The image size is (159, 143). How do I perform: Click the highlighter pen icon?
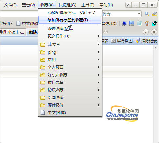pyautogui.click(x=154, y=14)
